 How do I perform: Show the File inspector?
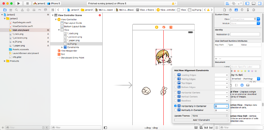point(224,10)
